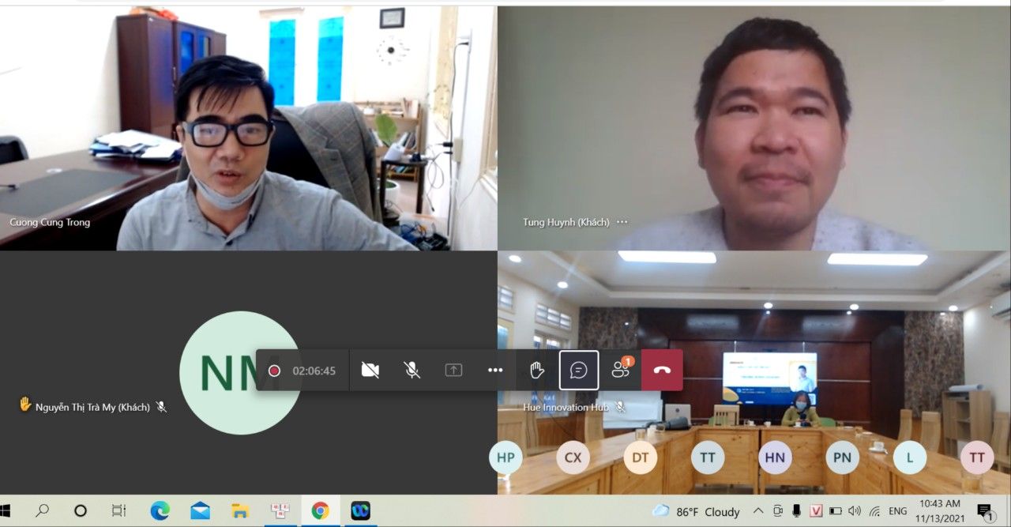The height and width of the screenshot is (527, 1011).
Task: Show the participants list
Action: pyautogui.click(x=621, y=371)
